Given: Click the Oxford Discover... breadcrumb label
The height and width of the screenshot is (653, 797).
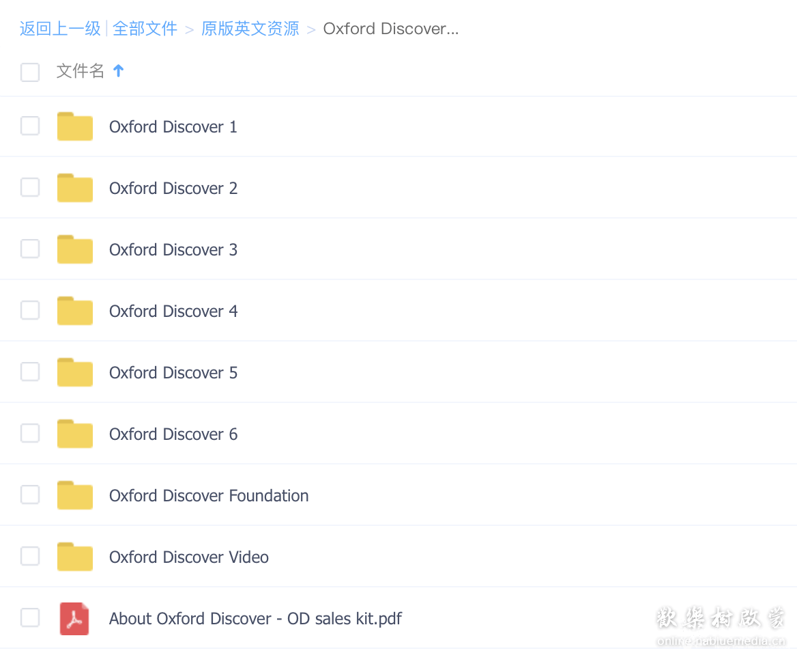Looking at the screenshot, I should (391, 29).
